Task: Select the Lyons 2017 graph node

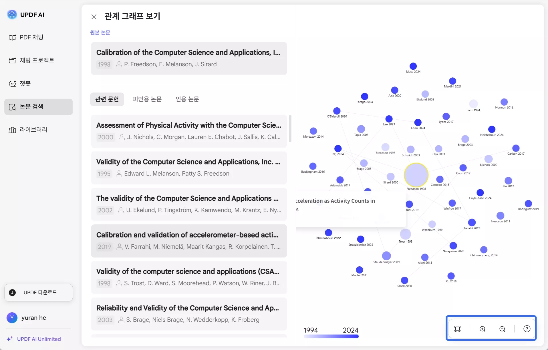Action: click(x=446, y=116)
